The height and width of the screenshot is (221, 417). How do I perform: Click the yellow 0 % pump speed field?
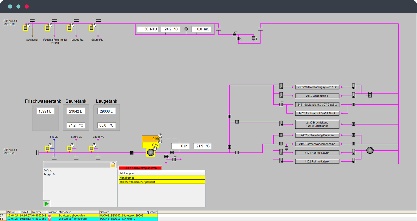point(150,145)
